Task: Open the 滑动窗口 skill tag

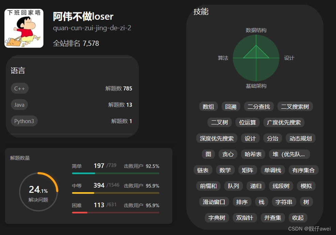Action: 214,202
